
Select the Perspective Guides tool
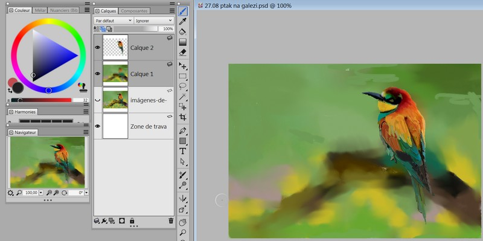point(183,209)
